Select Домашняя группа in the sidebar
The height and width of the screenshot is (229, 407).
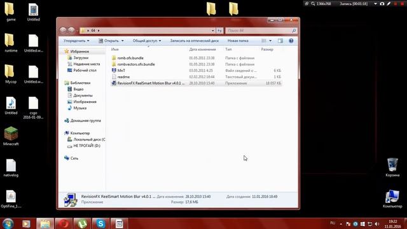85,120
